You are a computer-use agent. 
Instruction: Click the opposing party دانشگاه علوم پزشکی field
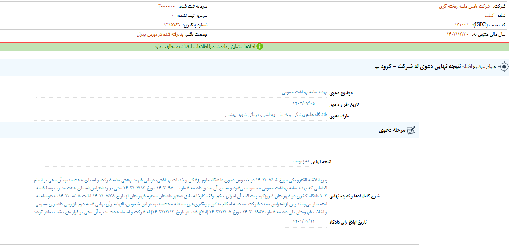[x=276, y=115]
